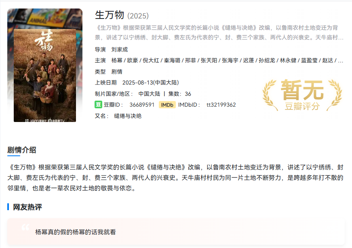Viewport: 352px width, 248px height.
Task: Click the 网友热评 section heading
Action: (x=27, y=207)
